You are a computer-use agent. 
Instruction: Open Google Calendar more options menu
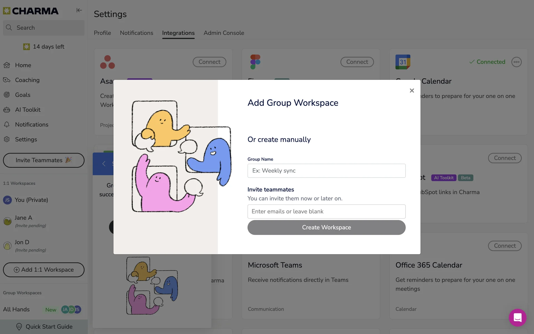pyautogui.click(x=516, y=62)
